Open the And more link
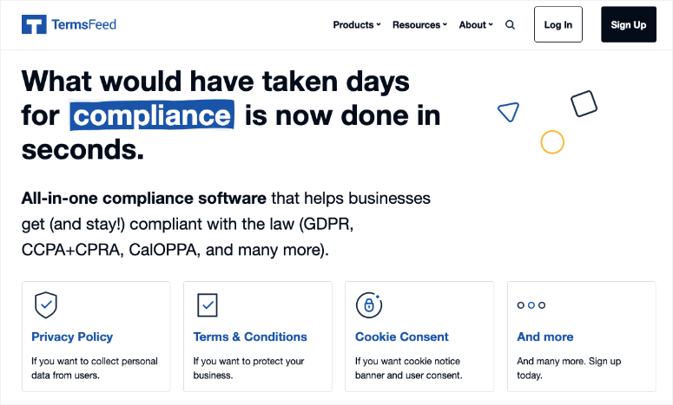The height and width of the screenshot is (405, 673). [545, 336]
